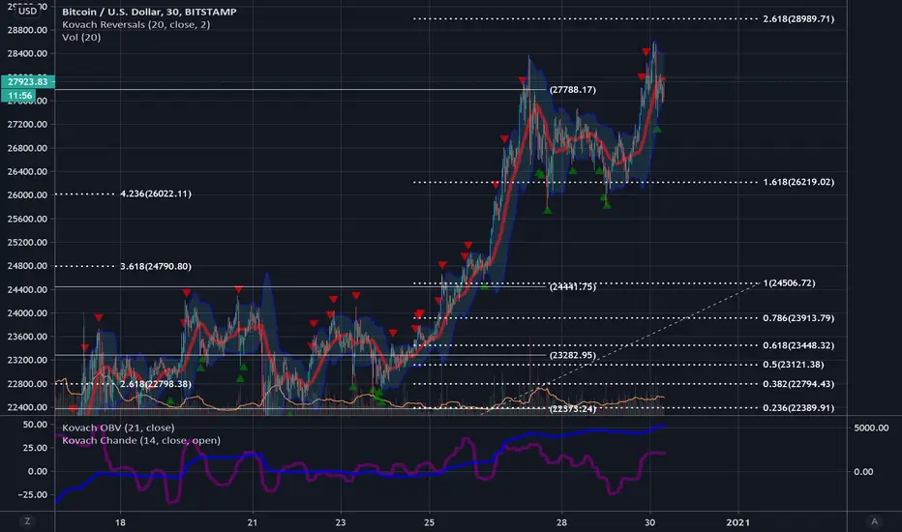Click the horizontal line label (24441.75)
This screenshot has height=532, width=902.
pos(572,286)
